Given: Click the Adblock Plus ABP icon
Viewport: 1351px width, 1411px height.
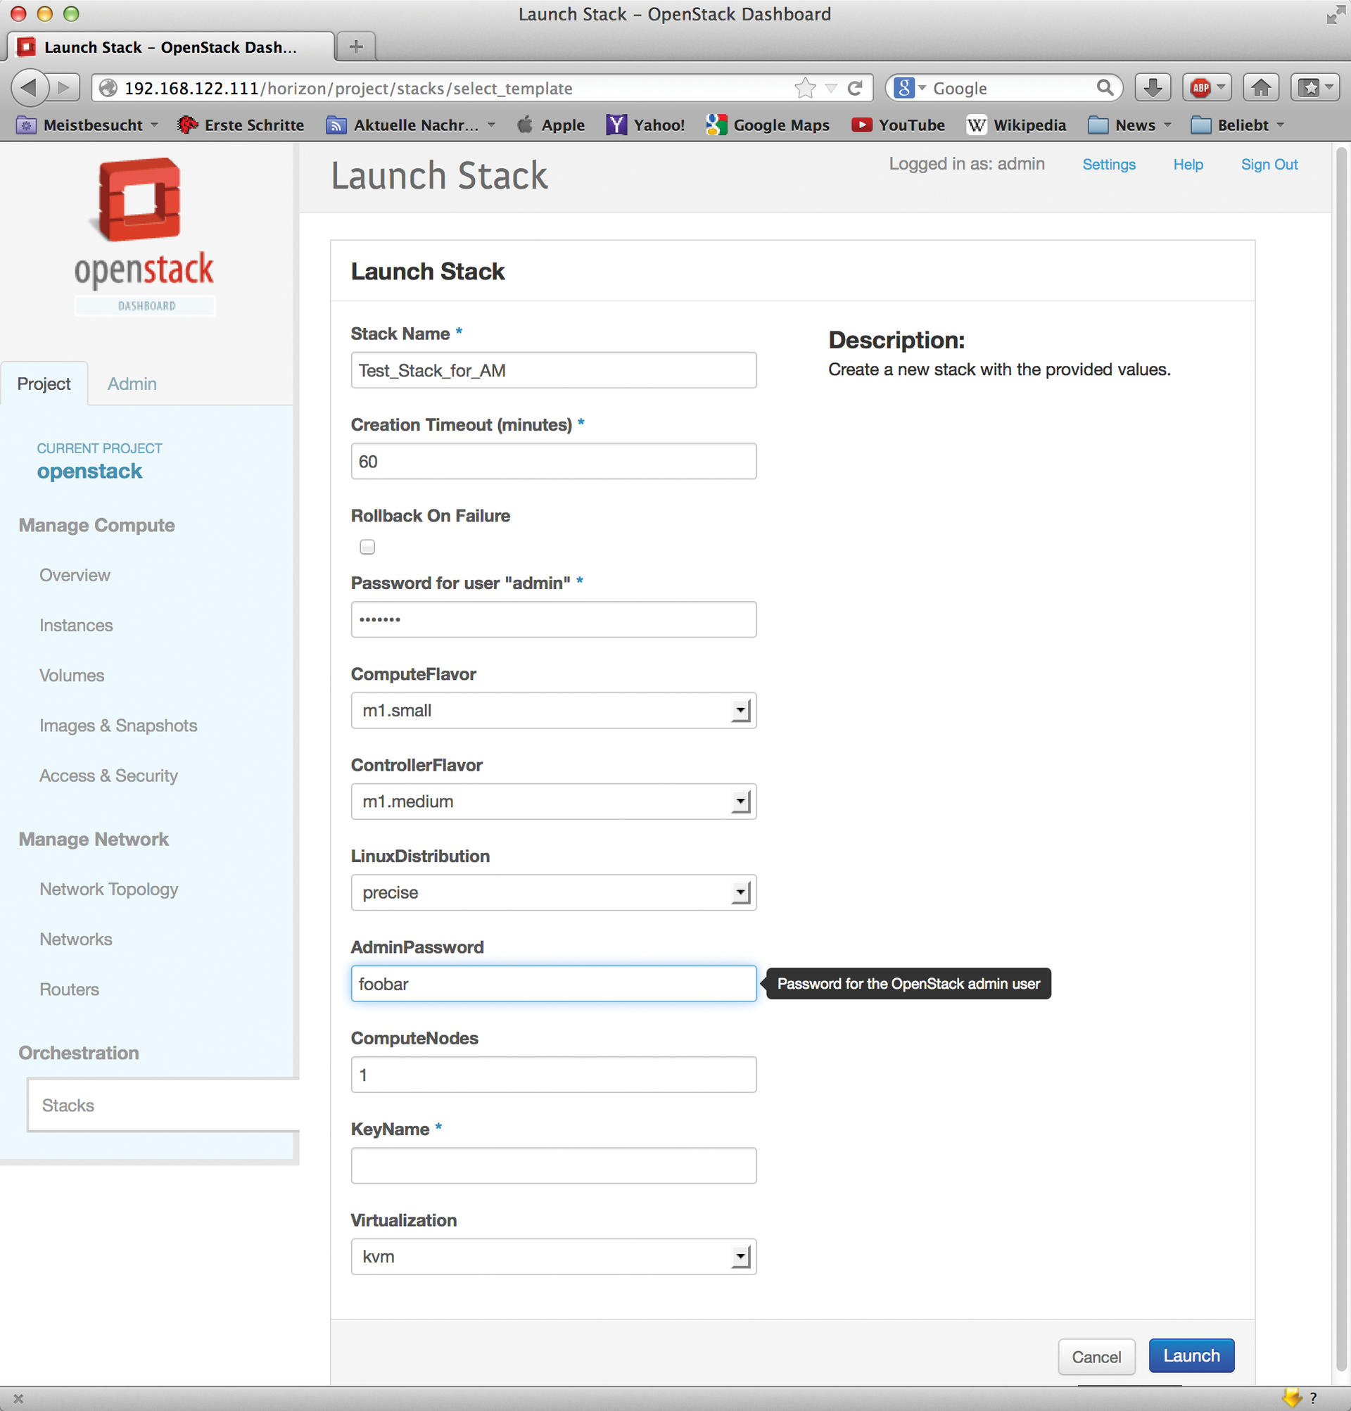Looking at the screenshot, I should click(x=1200, y=88).
